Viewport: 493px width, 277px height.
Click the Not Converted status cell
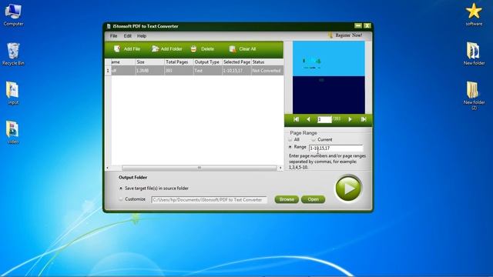pyautogui.click(x=267, y=71)
